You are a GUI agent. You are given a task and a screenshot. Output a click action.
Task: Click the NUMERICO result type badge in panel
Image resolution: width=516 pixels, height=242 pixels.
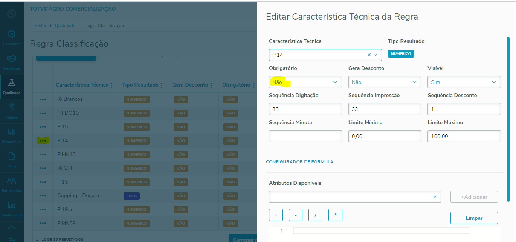401,54
